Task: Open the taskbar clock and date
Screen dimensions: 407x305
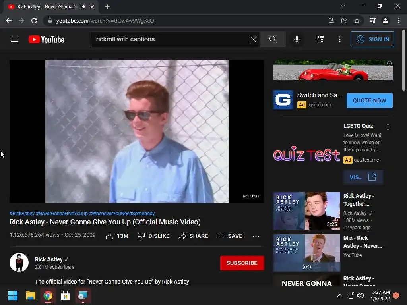Action: tap(380, 295)
